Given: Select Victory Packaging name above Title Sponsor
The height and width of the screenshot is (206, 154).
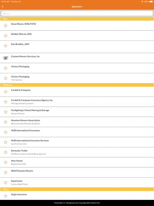Looking at the screenshot, I should point(20,77).
